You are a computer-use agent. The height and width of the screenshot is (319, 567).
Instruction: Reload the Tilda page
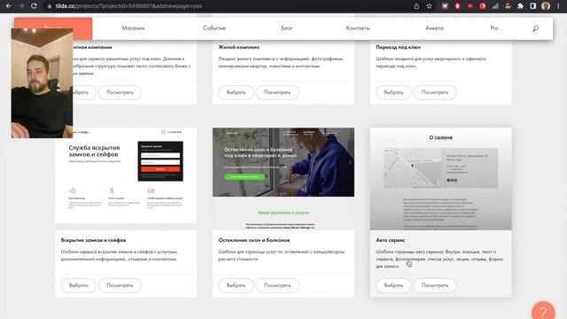[x=34, y=6]
